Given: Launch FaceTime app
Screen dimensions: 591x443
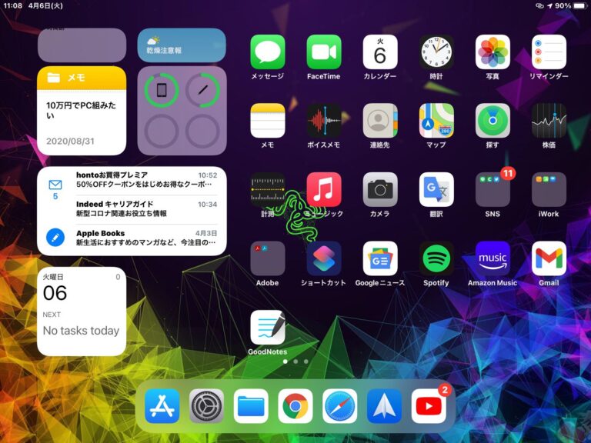Looking at the screenshot, I should [324, 52].
